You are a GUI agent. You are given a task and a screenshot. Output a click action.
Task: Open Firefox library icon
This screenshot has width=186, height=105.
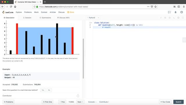click(x=175, y=7)
